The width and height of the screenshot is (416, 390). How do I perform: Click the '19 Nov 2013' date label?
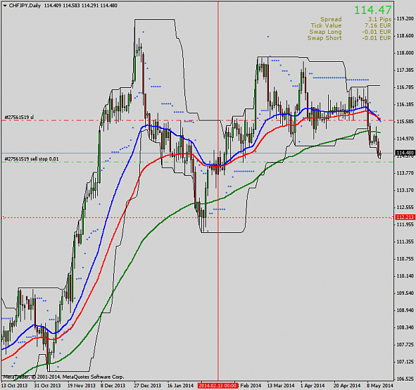pos(81,385)
